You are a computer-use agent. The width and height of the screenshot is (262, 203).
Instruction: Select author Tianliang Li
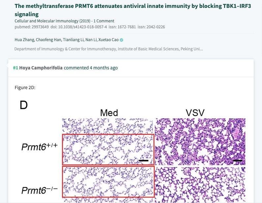73,40
